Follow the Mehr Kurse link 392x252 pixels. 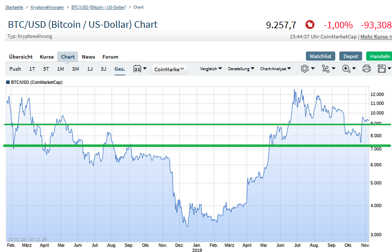pos(376,37)
